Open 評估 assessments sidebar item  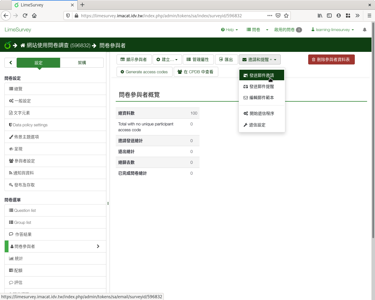click(x=55, y=282)
